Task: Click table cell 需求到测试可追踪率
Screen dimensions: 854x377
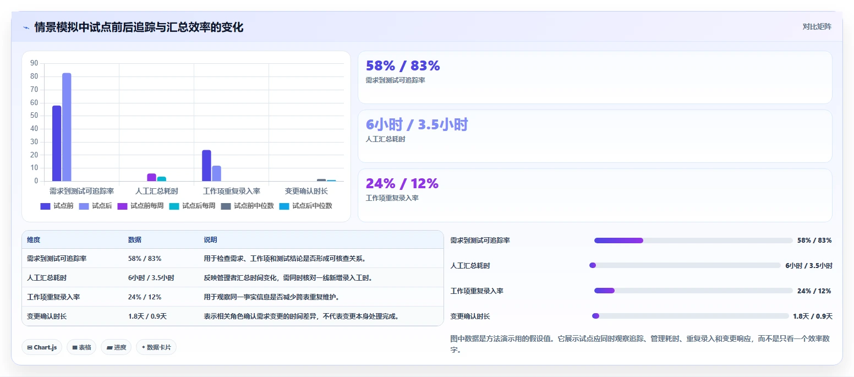Action: click(57, 258)
